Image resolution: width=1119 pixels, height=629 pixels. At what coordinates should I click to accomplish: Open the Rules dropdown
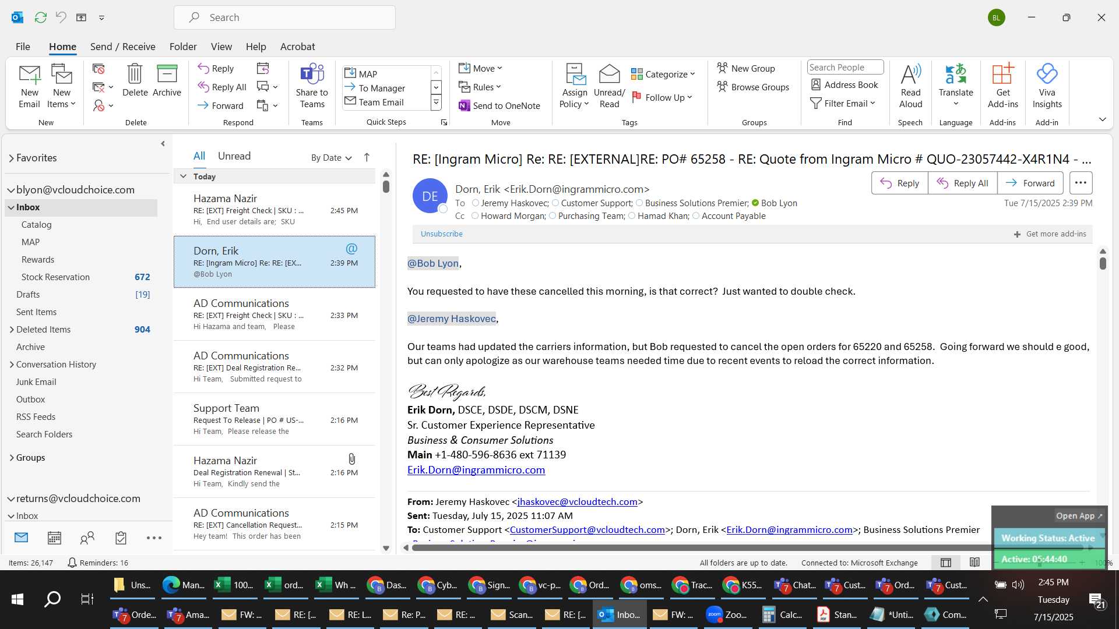480,87
